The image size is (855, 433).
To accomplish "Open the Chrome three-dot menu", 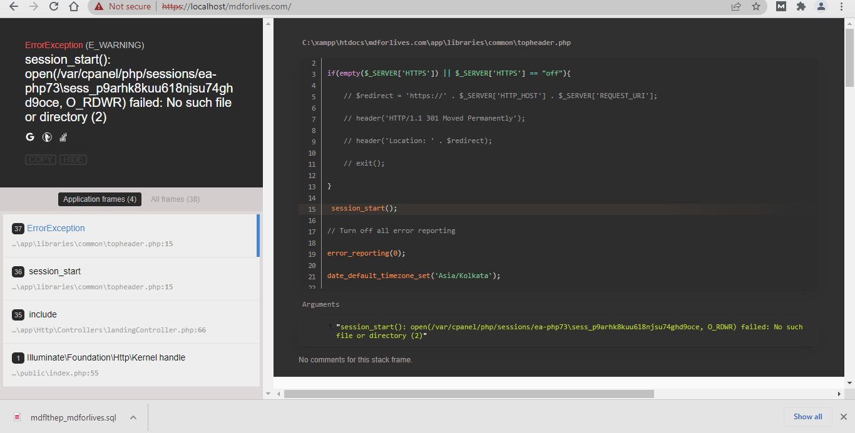I will point(841,6).
